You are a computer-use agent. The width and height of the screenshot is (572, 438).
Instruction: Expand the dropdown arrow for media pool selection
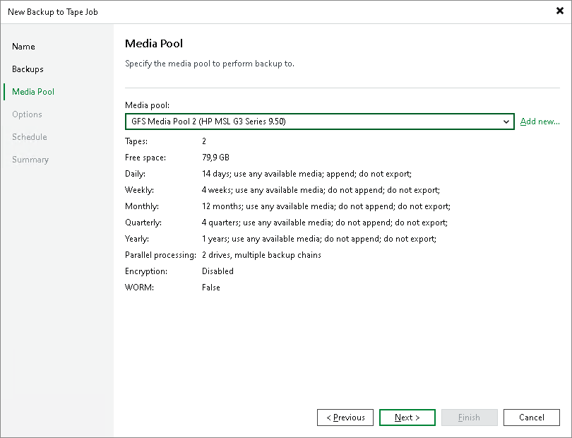coord(506,122)
